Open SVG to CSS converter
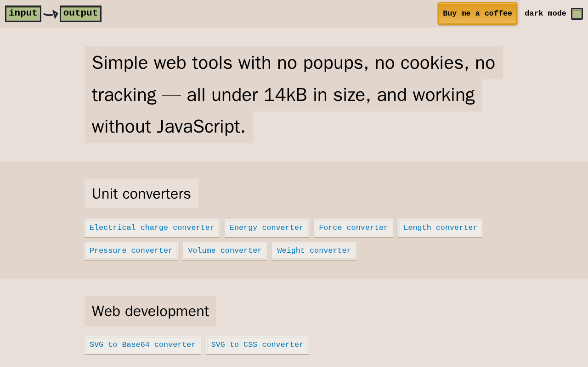588x367 pixels. pyautogui.click(x=257, y=345)
